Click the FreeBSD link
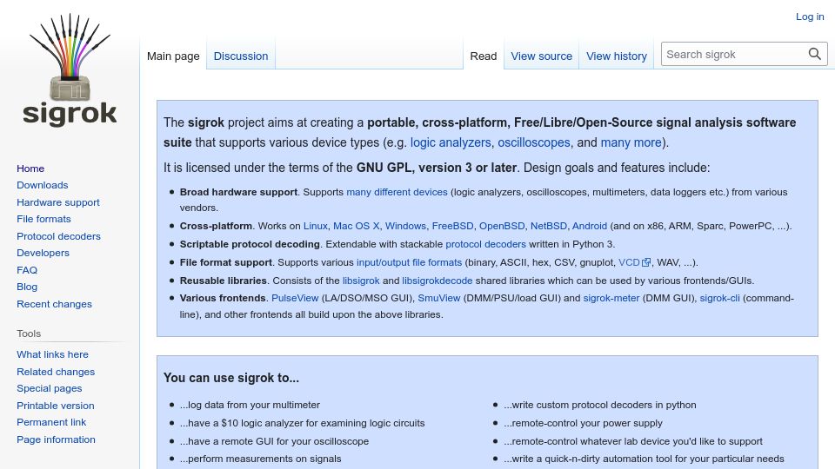Image resolution: width=835 pixels, height=469 pixels. click(452, 226)
